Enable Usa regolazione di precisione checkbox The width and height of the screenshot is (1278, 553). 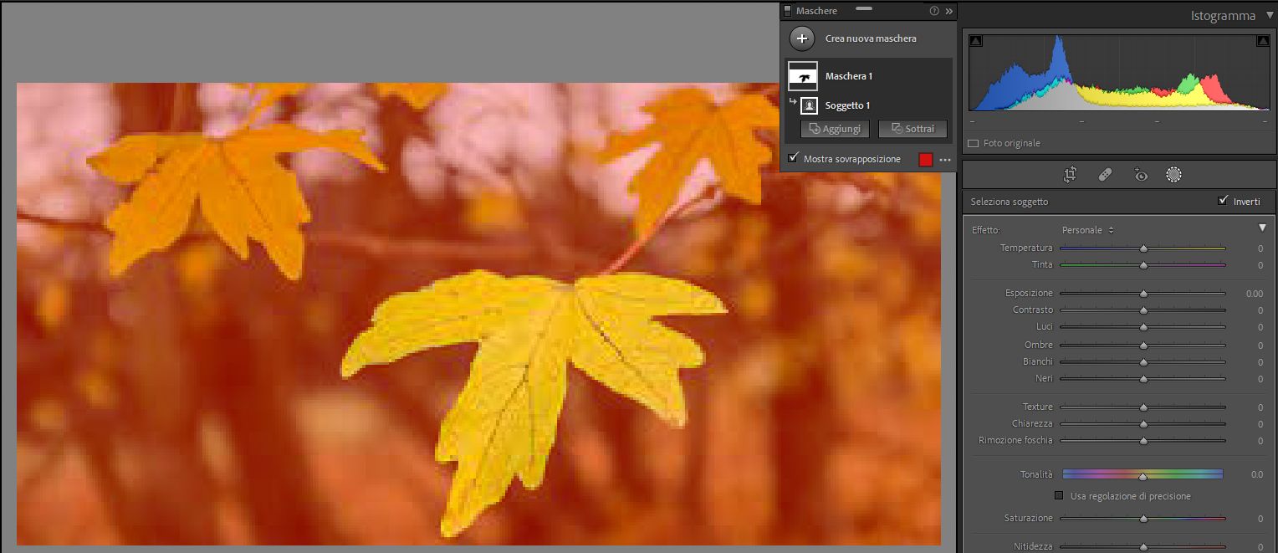click(x=1060, y=496)
